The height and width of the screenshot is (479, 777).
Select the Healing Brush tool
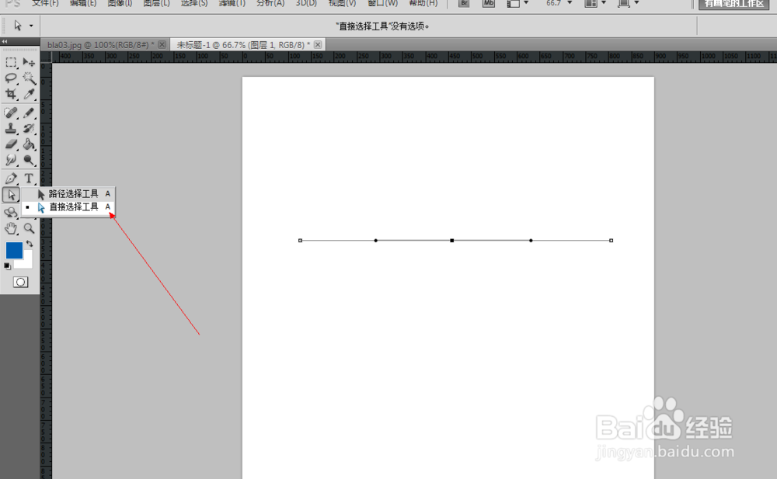tap(11, 113)
